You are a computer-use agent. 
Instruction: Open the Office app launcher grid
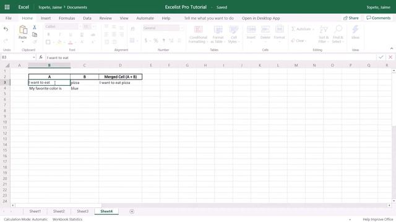(7, 7)
